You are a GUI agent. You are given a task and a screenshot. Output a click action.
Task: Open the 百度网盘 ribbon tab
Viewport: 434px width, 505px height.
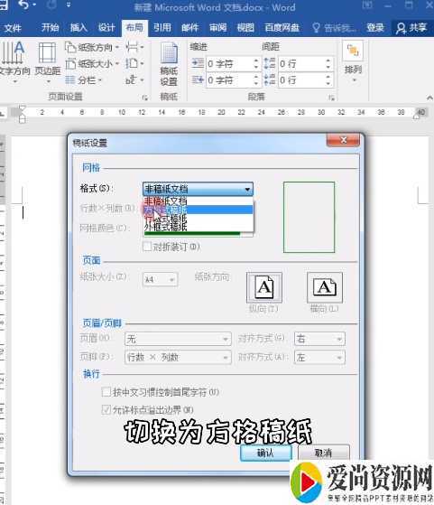click(x=282, y=28)
